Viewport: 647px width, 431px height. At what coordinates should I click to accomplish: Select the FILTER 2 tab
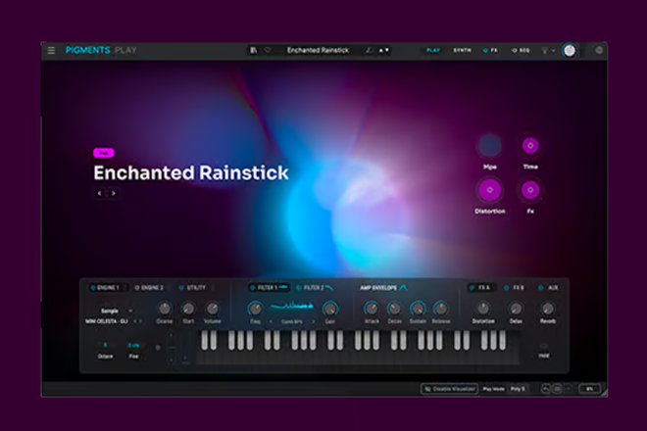pos(314,287)
